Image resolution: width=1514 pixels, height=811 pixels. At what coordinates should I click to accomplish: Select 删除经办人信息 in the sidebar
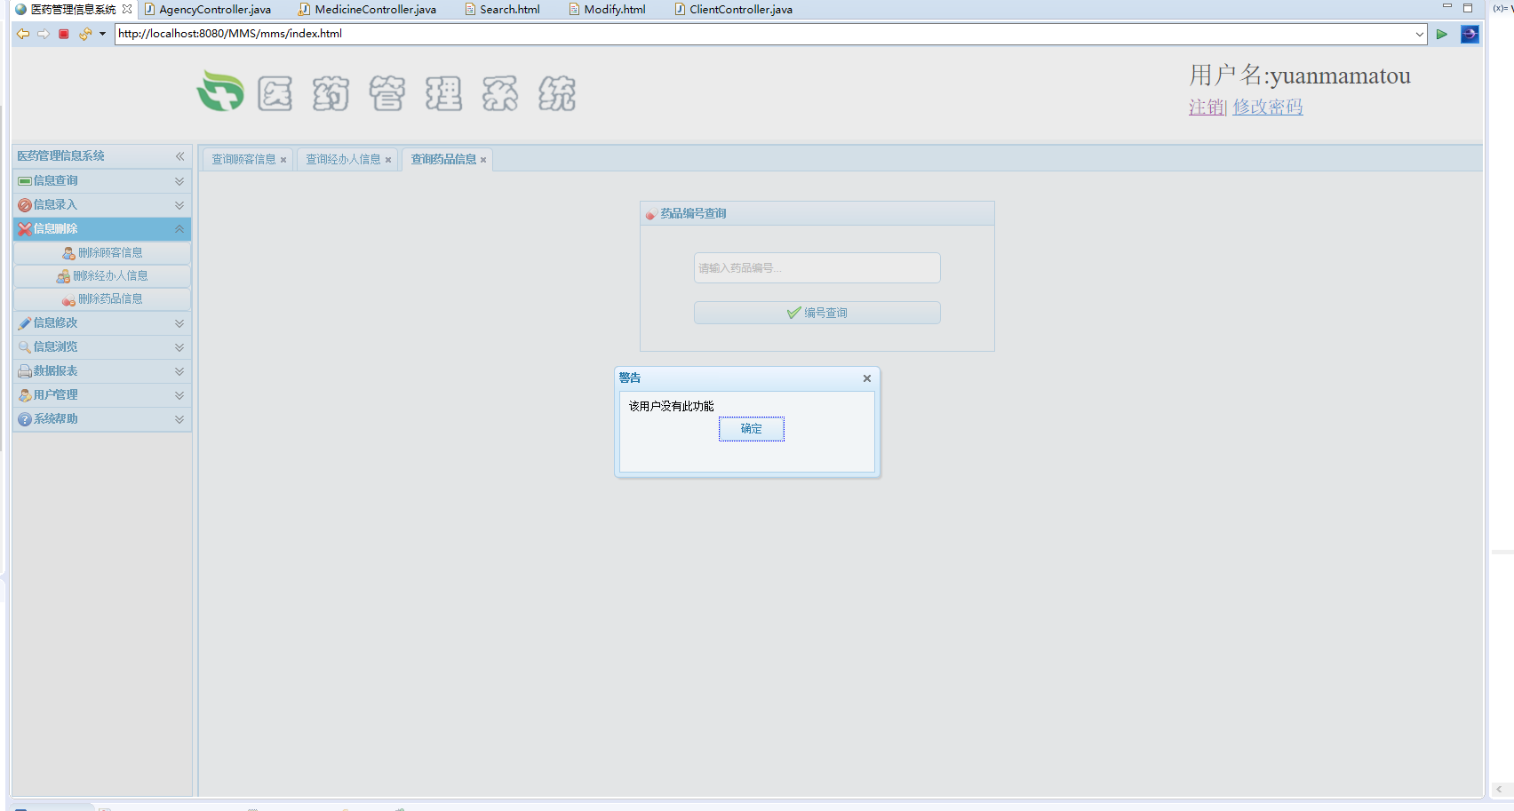coord(102,276)
